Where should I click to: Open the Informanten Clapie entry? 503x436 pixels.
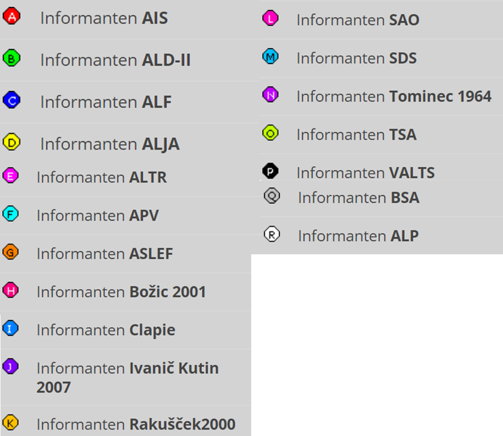[105, 330]
